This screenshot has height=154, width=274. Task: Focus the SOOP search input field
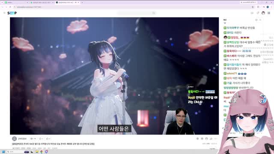(x=134, y=13)
